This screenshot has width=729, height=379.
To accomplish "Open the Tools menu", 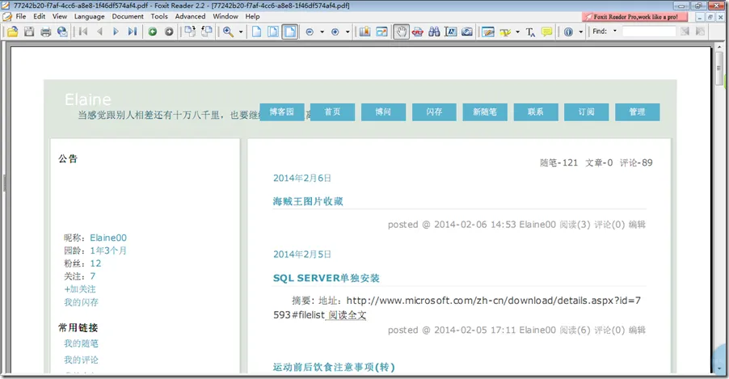I will click(159, 16).
